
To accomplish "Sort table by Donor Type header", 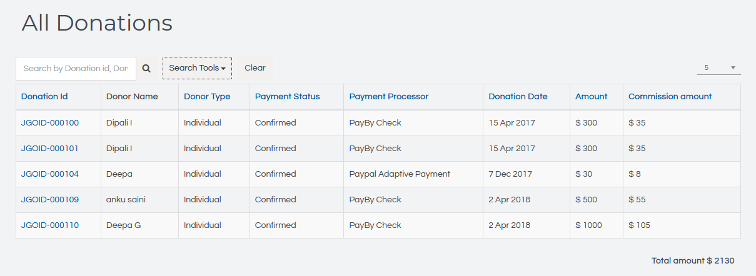I will tap(207, 97).
